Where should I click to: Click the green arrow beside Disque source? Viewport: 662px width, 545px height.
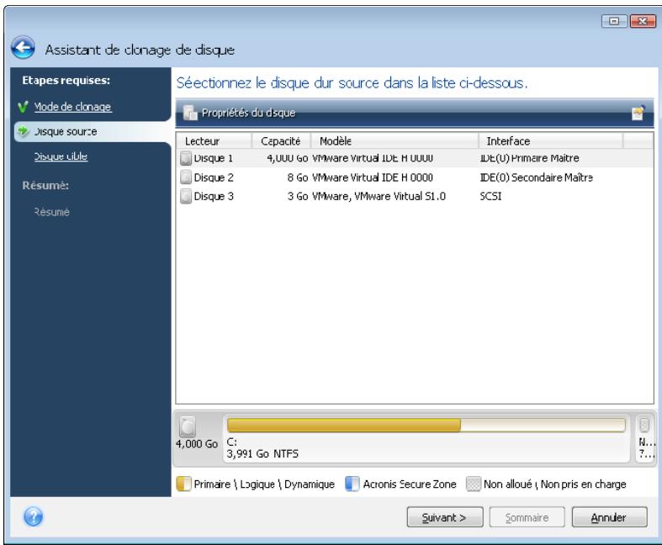[x=23, y=131]
